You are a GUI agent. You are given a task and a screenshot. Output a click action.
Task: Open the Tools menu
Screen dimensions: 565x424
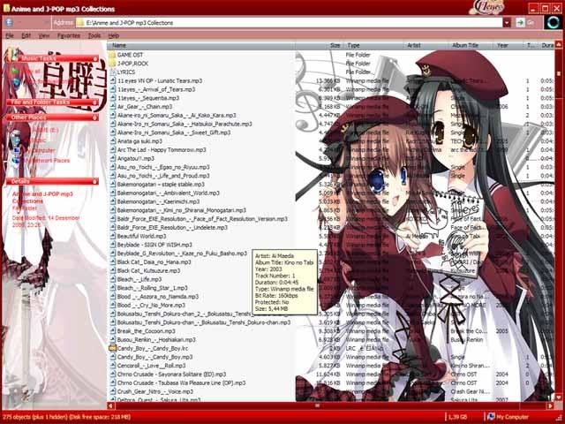[94, 35]
